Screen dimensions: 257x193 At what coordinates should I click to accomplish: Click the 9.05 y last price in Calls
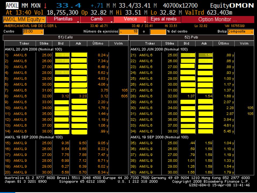[103, 143]
